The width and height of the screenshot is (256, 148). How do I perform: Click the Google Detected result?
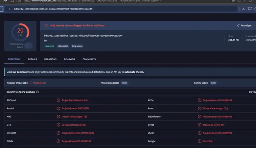tap(208, 141)
